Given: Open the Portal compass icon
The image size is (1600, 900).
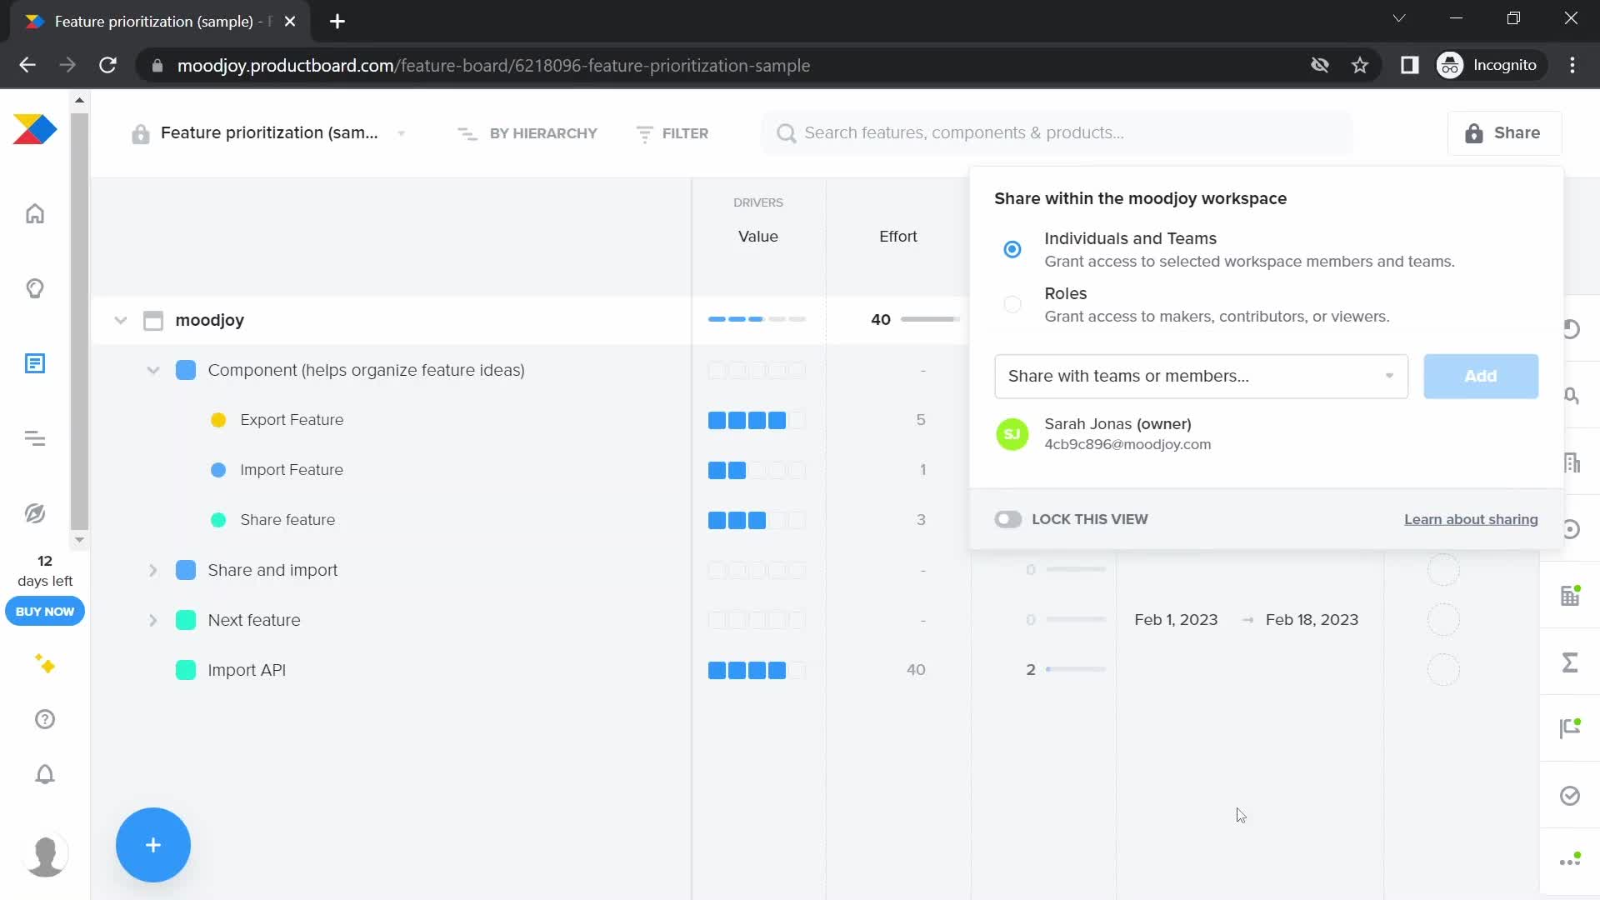Looking at the screenshot, I should (35, 513).
